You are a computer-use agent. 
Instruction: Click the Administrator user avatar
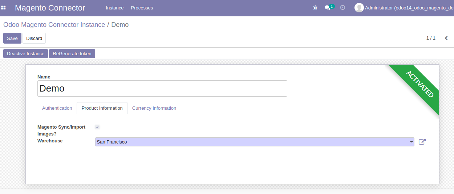pyautogui.click(x=359, y=8)
